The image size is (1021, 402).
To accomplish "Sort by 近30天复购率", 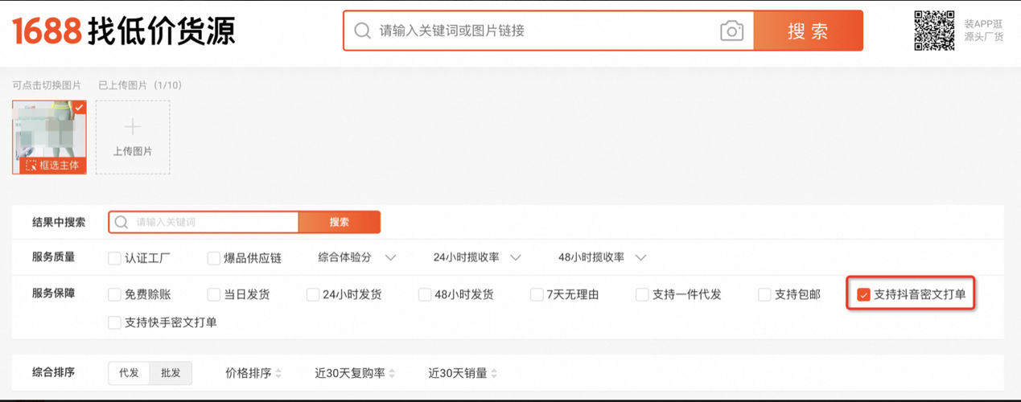I will [x=355, y=373].
